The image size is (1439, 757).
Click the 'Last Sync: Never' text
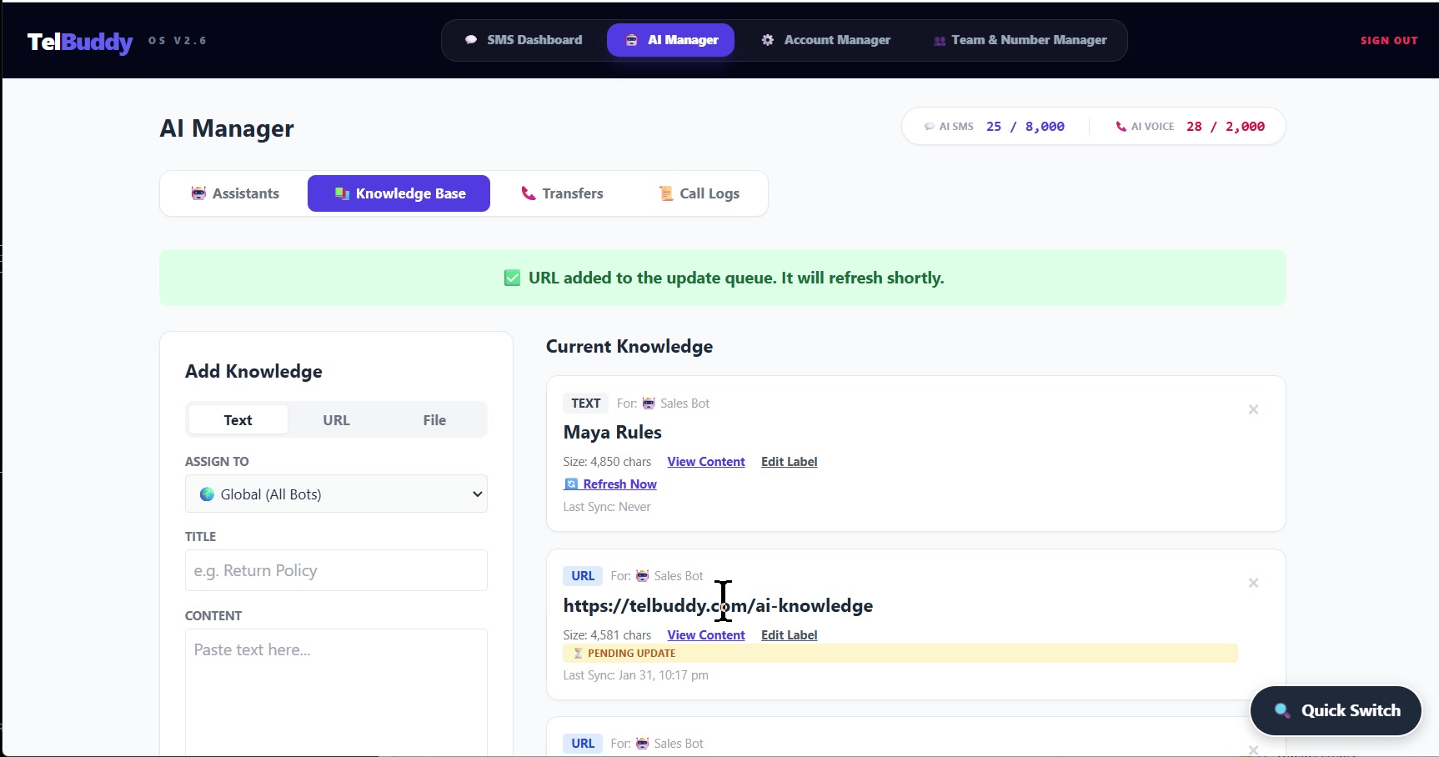point(607,507)
